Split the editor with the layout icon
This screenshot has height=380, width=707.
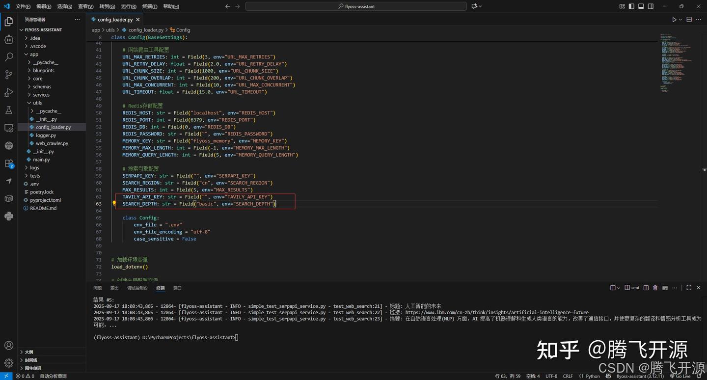coord(689,20)
